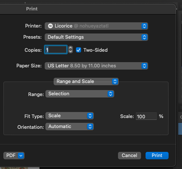The image size is (182, 169).
Task: Open the Range Selection dropdown
Action: (80, 94)
